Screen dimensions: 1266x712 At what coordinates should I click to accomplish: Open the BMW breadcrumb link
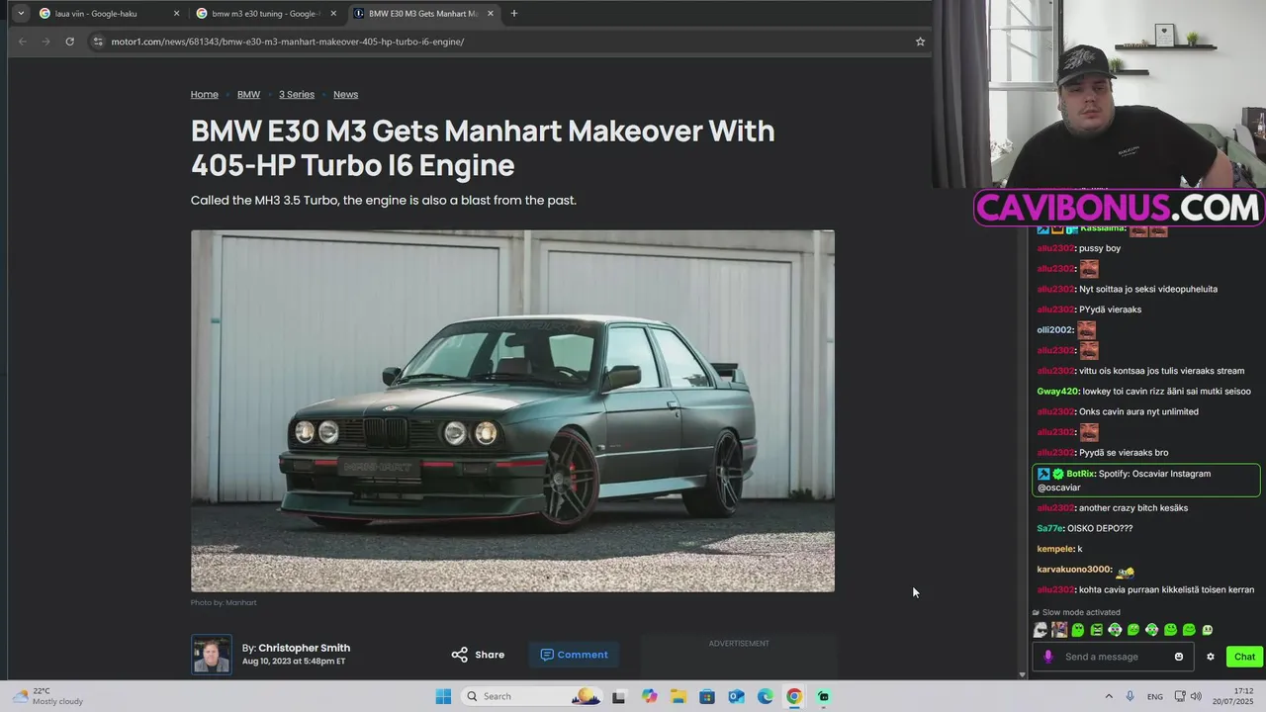[x=248, y=95]
